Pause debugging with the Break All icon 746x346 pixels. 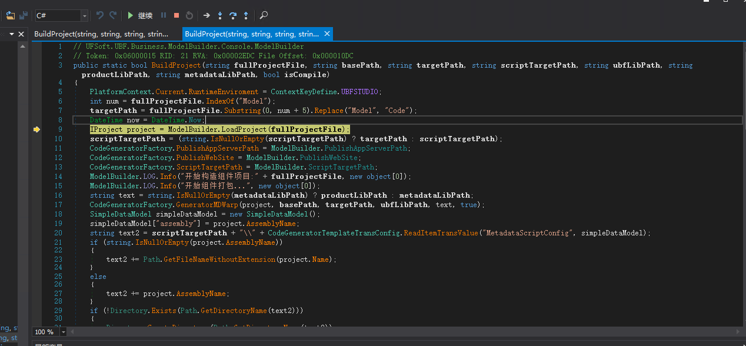[x=164, y=15]
